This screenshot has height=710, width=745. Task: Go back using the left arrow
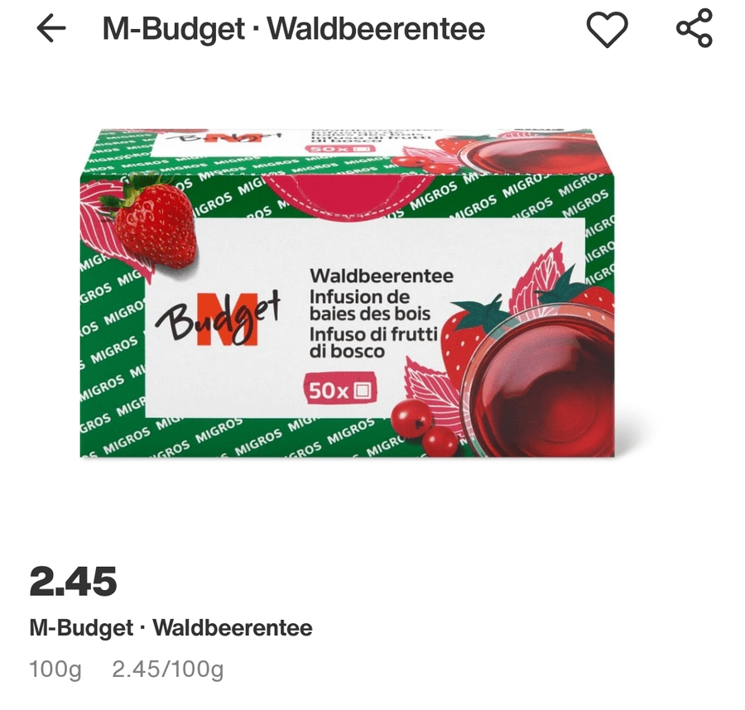tap(50, 28)
